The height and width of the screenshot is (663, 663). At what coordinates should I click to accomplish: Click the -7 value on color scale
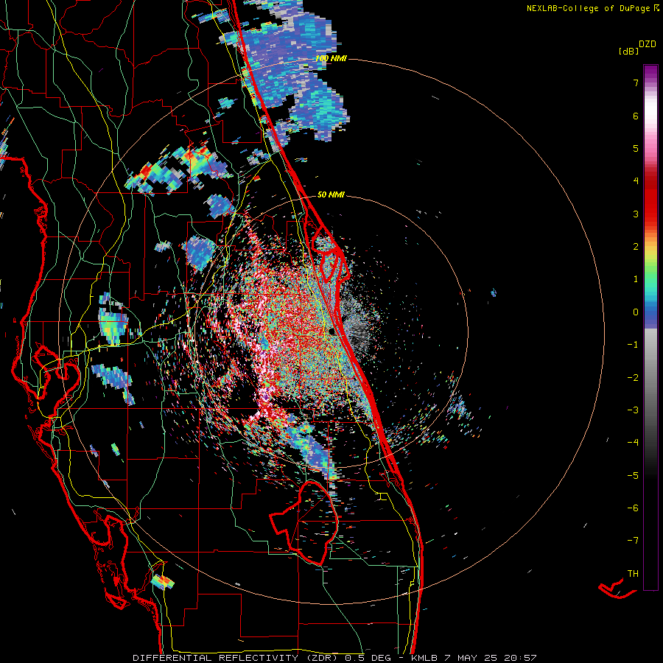[x=633, y=541]
